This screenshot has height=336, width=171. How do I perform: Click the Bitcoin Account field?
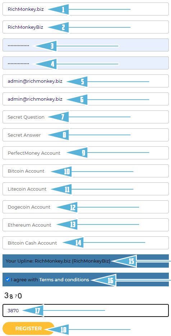pos(85,171)
